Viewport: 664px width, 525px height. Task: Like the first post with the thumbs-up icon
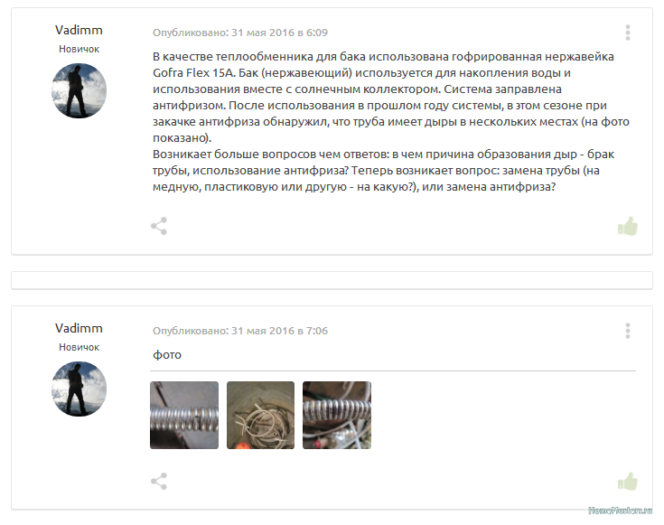click(x=628, y=226)
